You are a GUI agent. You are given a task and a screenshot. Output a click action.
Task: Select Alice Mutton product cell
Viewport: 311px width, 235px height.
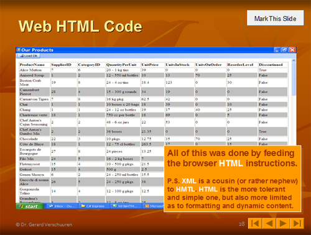pyautogui.click(x=34, y=70)
